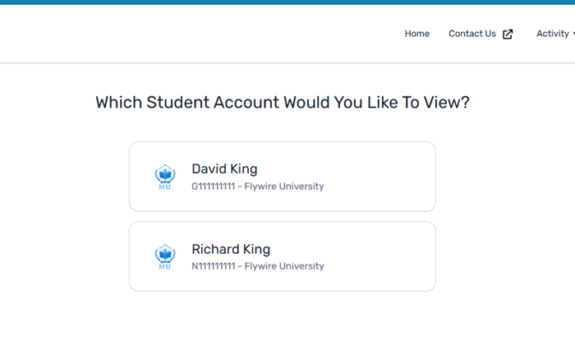Select the Richard King student account card

tap(282, 256)
